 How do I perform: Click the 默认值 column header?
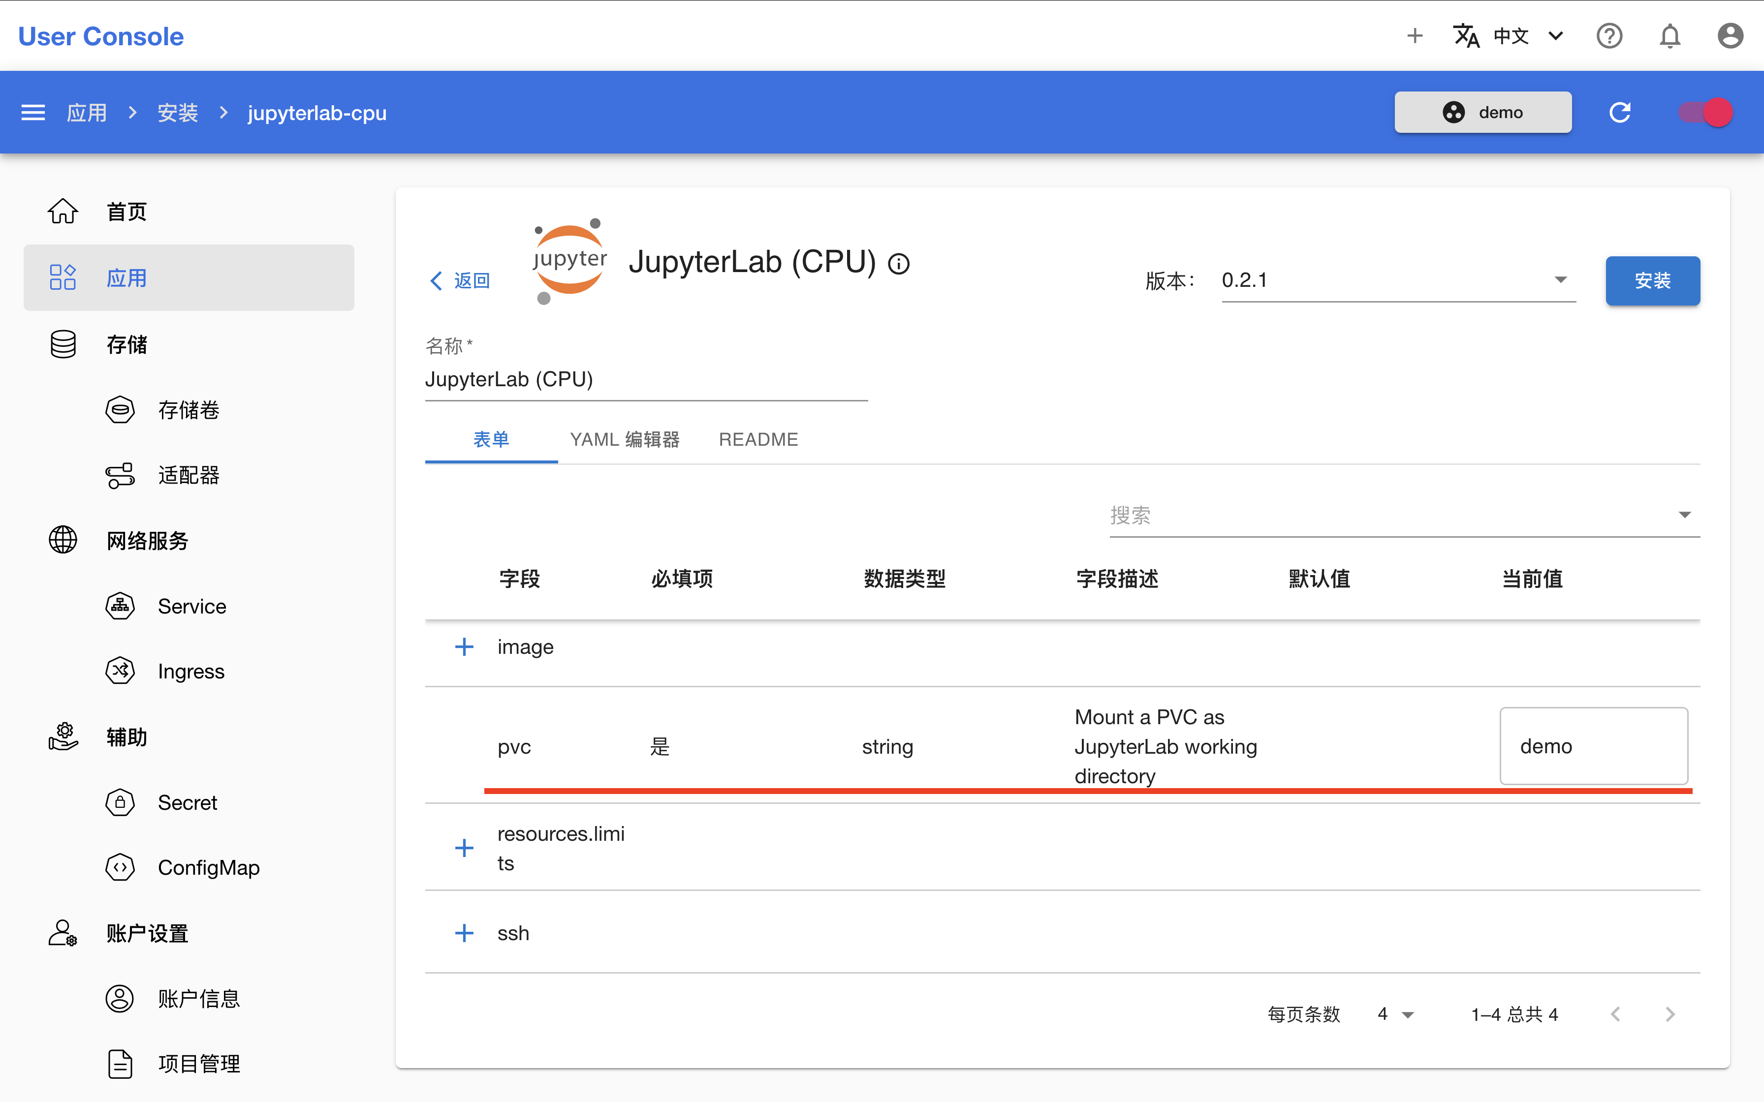[x=1320, y=579]
